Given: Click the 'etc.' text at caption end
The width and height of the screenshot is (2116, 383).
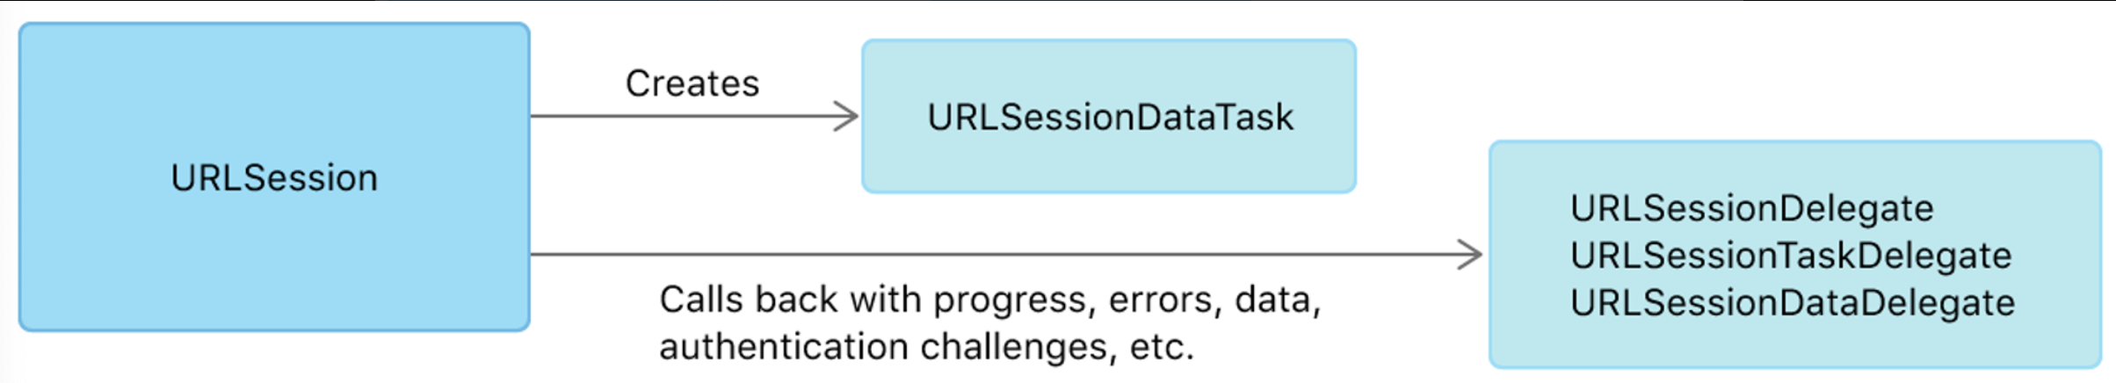Looking at the screenshot, I should (x=1162, y=347).
